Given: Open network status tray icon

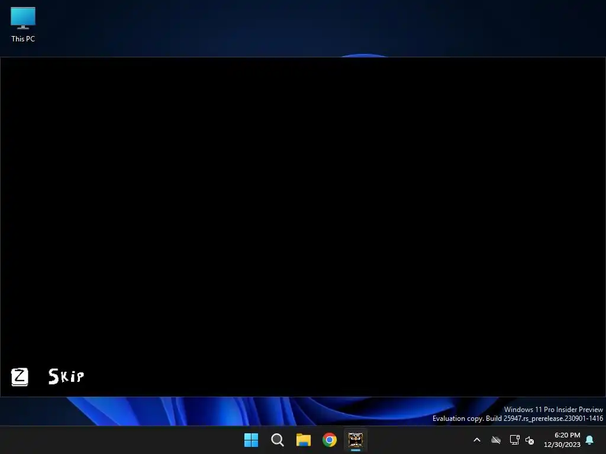Looking at the screenshot, I should tap(514, 440).
